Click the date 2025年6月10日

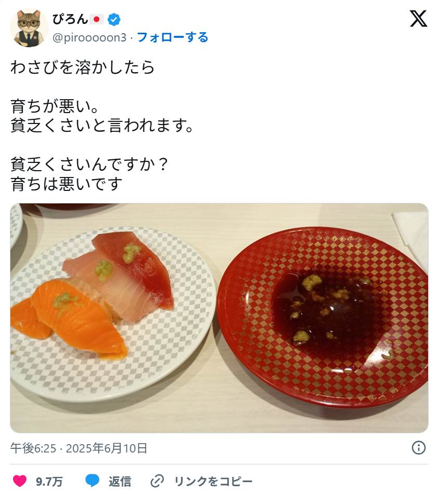[106, 448]
